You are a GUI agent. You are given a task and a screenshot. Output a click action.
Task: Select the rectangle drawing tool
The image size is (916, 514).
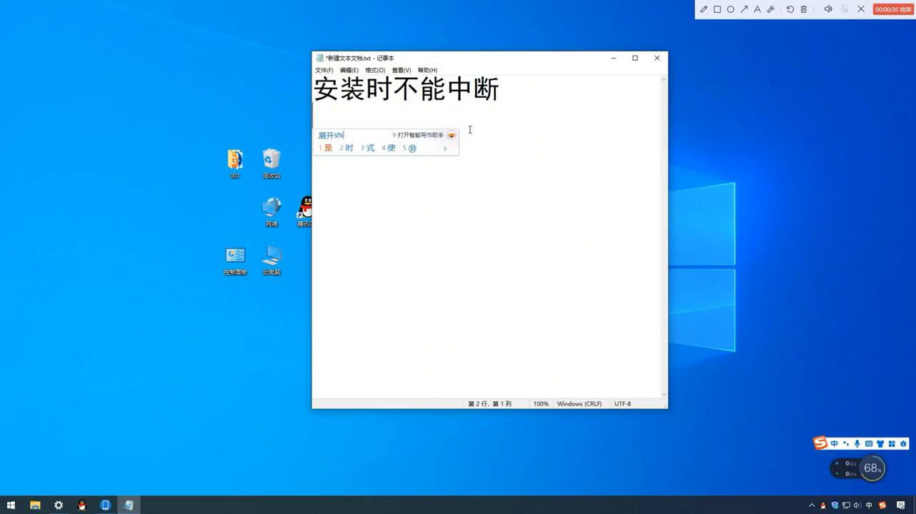(717, 9)
